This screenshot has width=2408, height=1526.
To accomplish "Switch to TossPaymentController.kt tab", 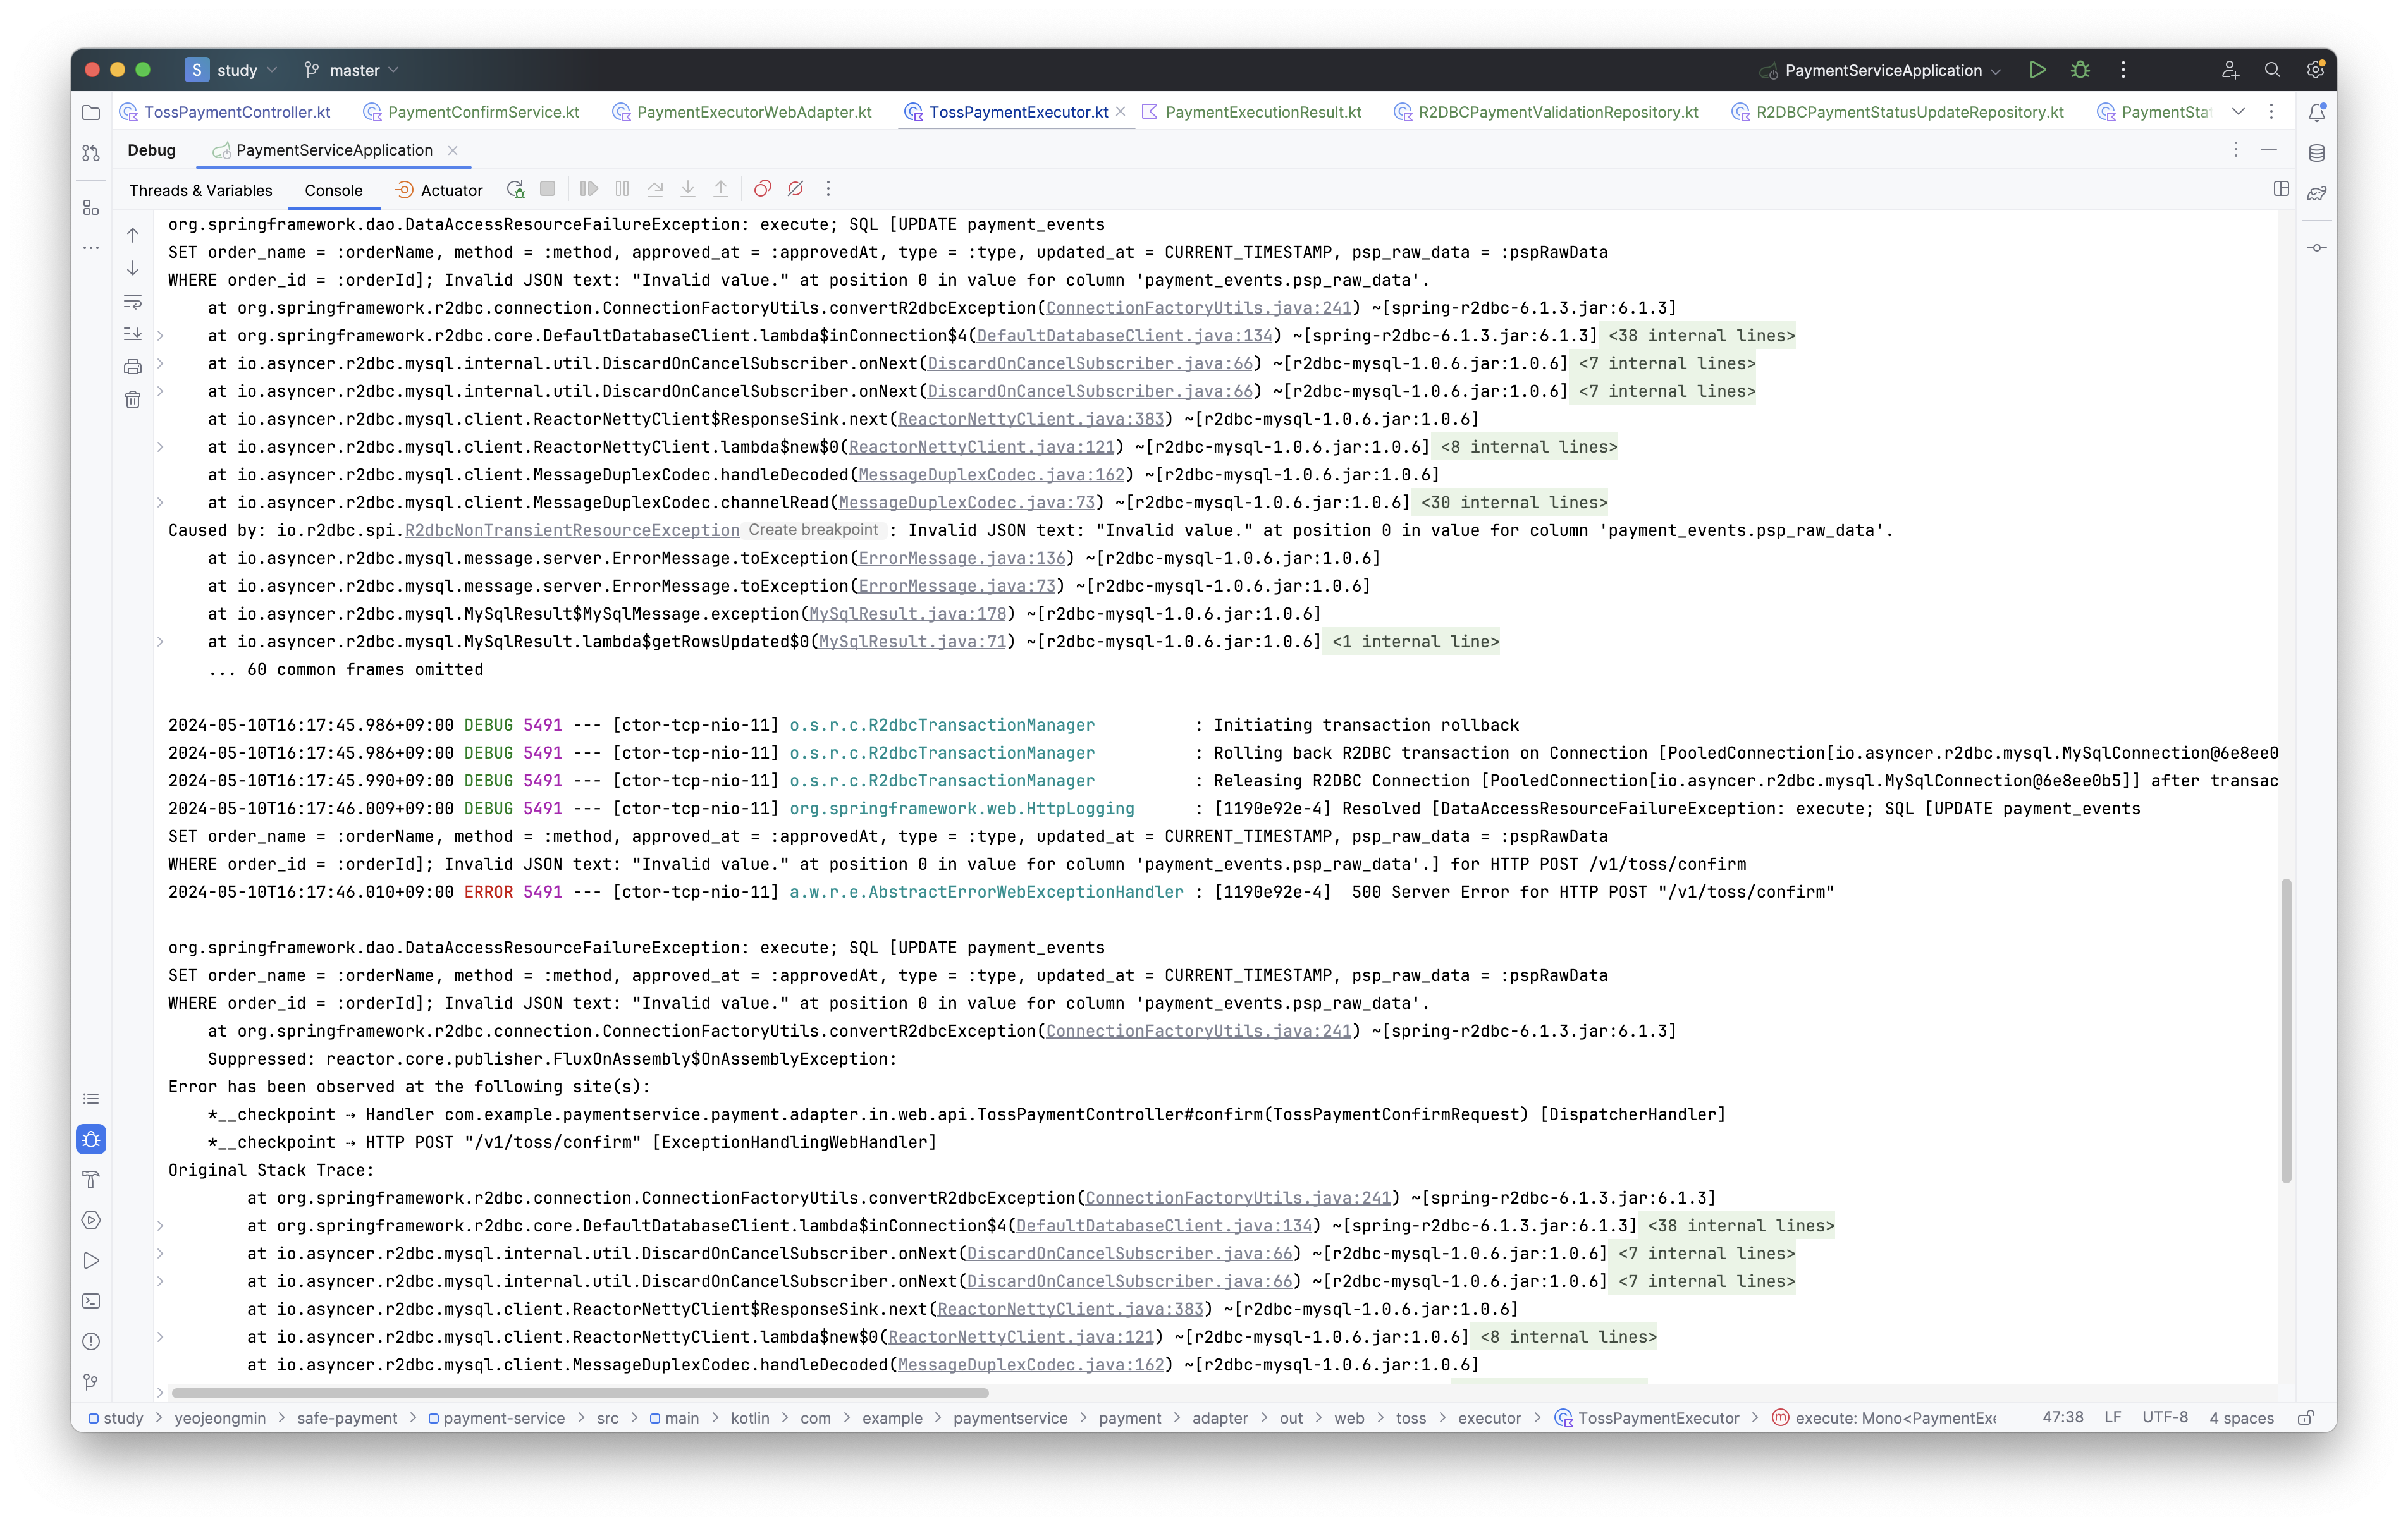I will [x=226, y=112].
